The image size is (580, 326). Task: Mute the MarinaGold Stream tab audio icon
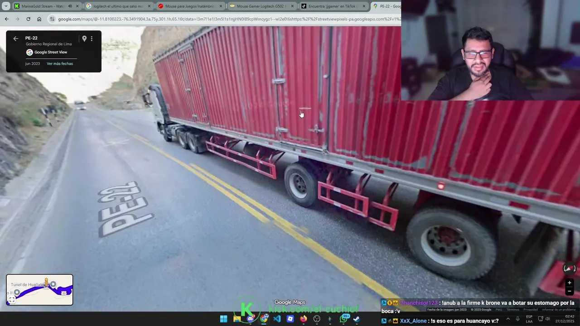pos(70,6)
